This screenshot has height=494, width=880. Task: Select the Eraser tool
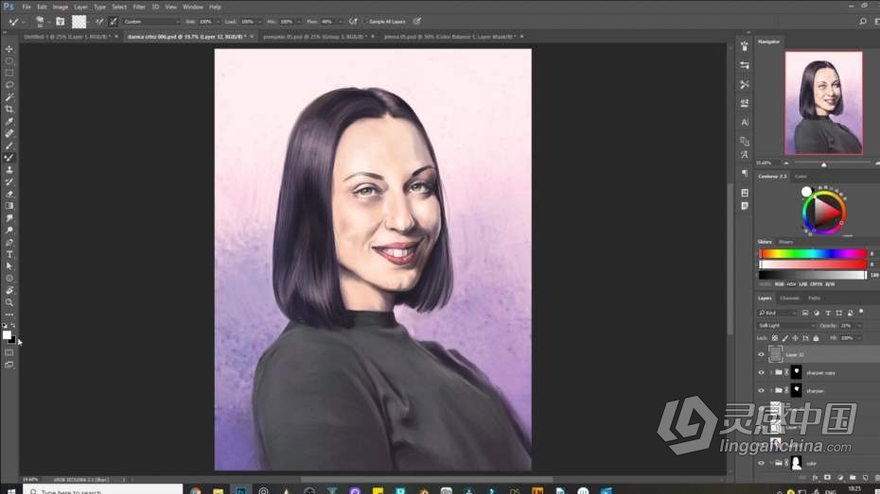9,194
